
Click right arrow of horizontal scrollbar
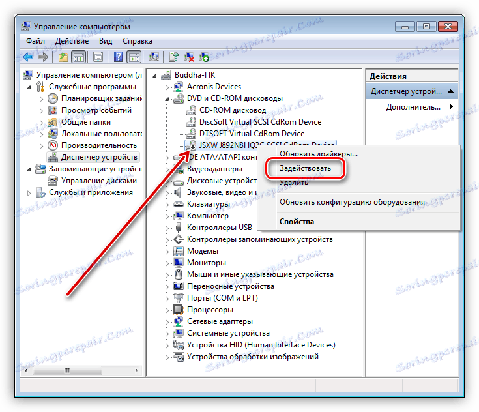pos(137,370)
